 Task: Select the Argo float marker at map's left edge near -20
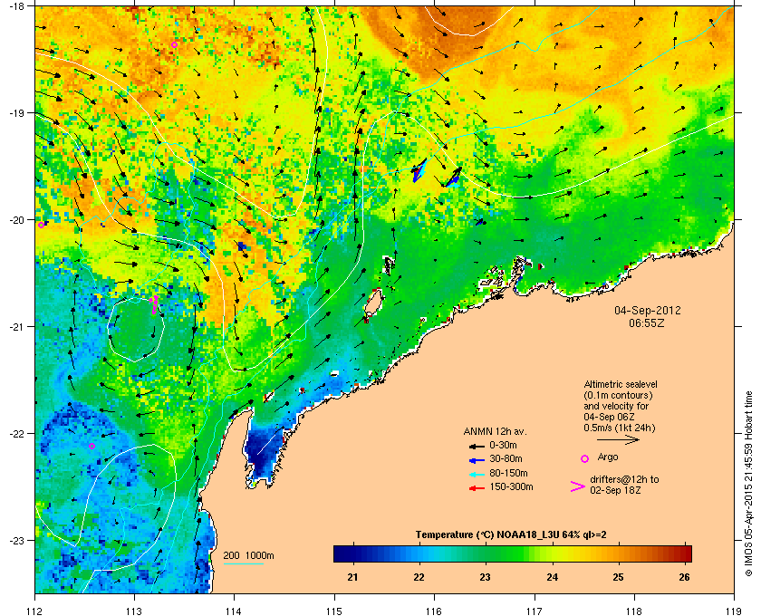[x=41, y=225]
